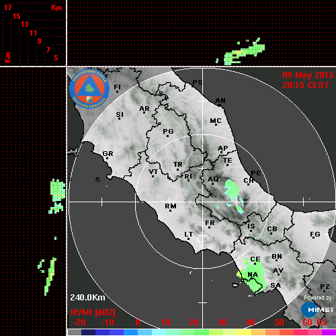Click the radar echo near Napoli
Screen dimensions: 336x336
(253, 278)
